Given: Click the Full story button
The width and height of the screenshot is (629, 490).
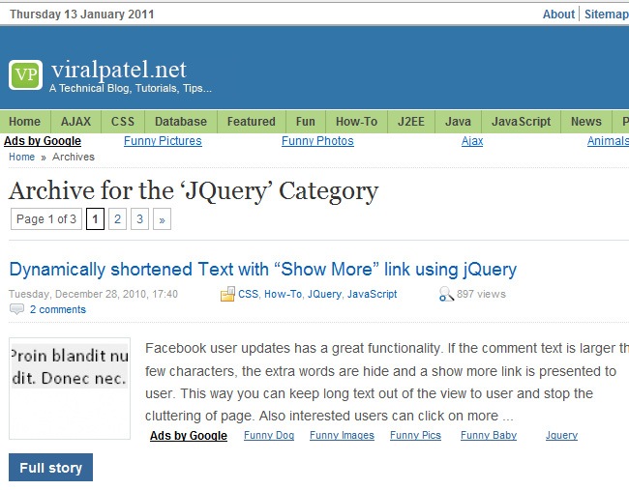Looking at the screenshot, I should 50,467.
